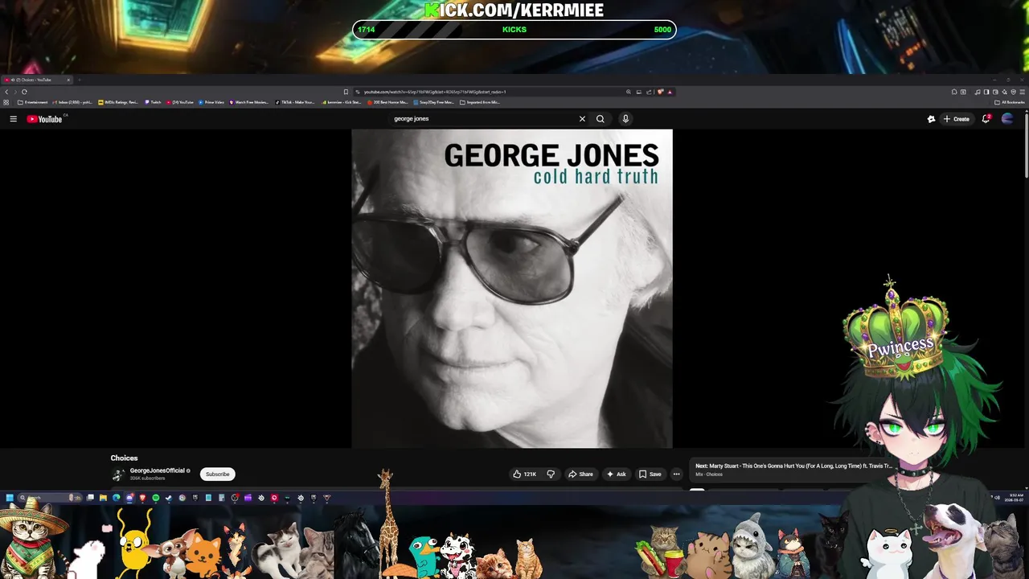The height and width of the screenshot is (579, 1029).
Task: Open the Prime Video bookmark
Action: click(x=211, y=102)
